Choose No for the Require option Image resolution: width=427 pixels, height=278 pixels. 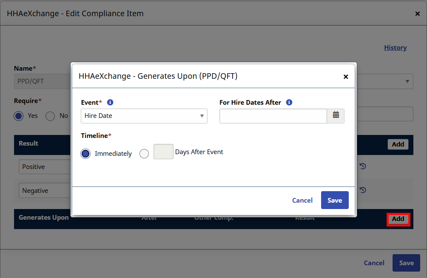click(50, 116)
